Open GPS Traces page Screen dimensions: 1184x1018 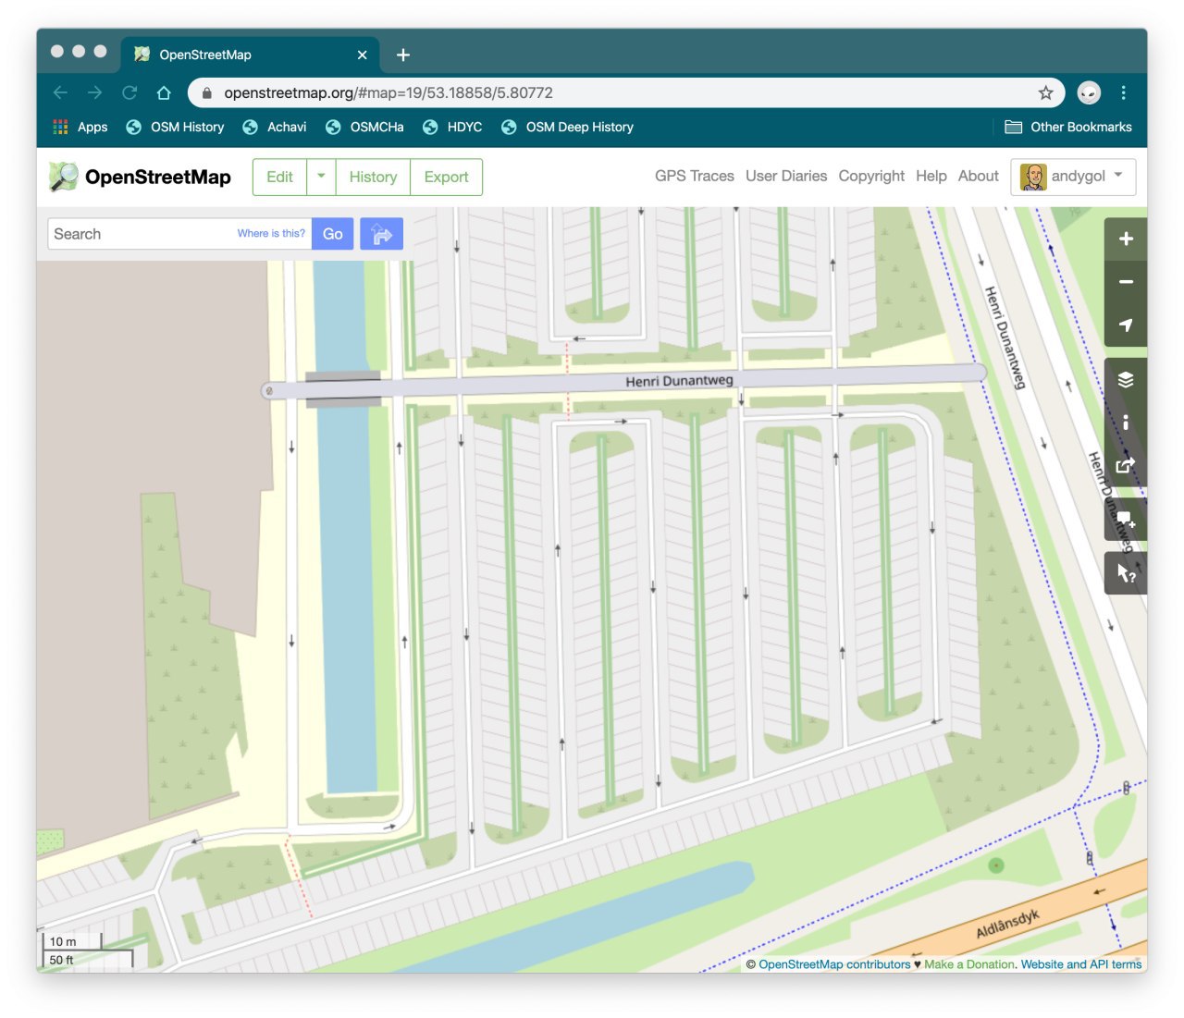(x=695, y=176)
